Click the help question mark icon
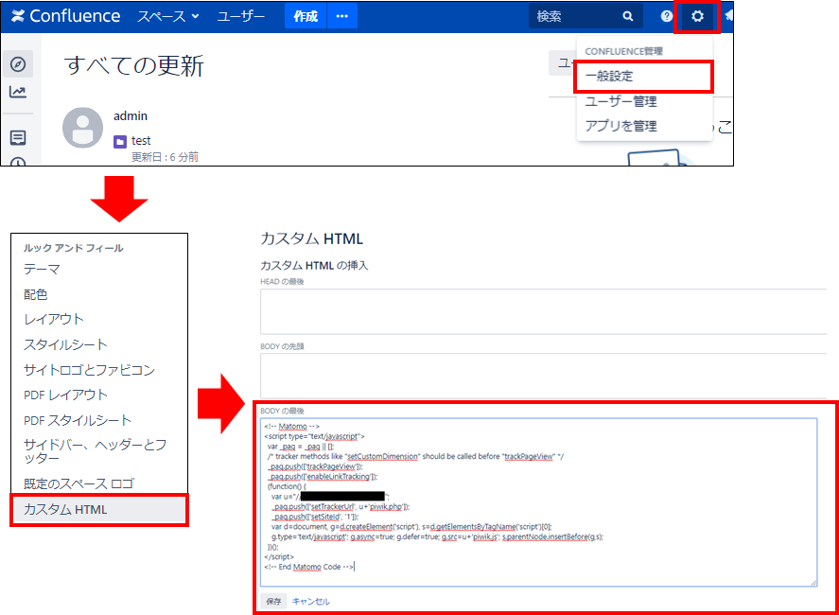 tap(666, 16)
